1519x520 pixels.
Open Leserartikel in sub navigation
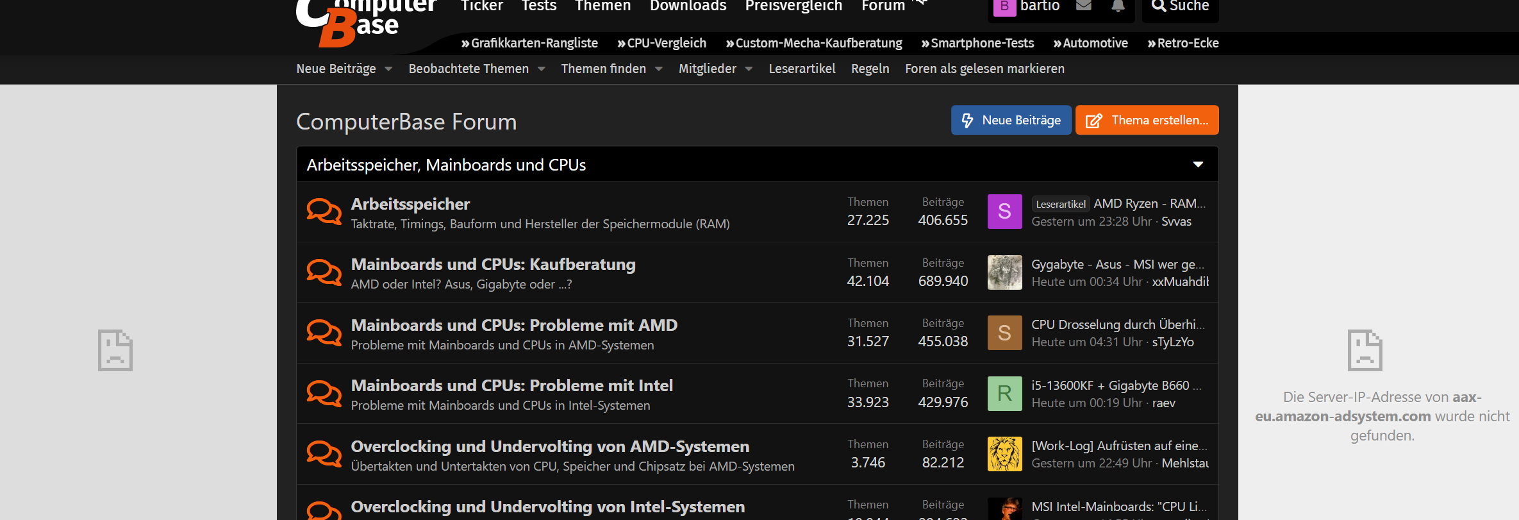click(x=802, y=69)
